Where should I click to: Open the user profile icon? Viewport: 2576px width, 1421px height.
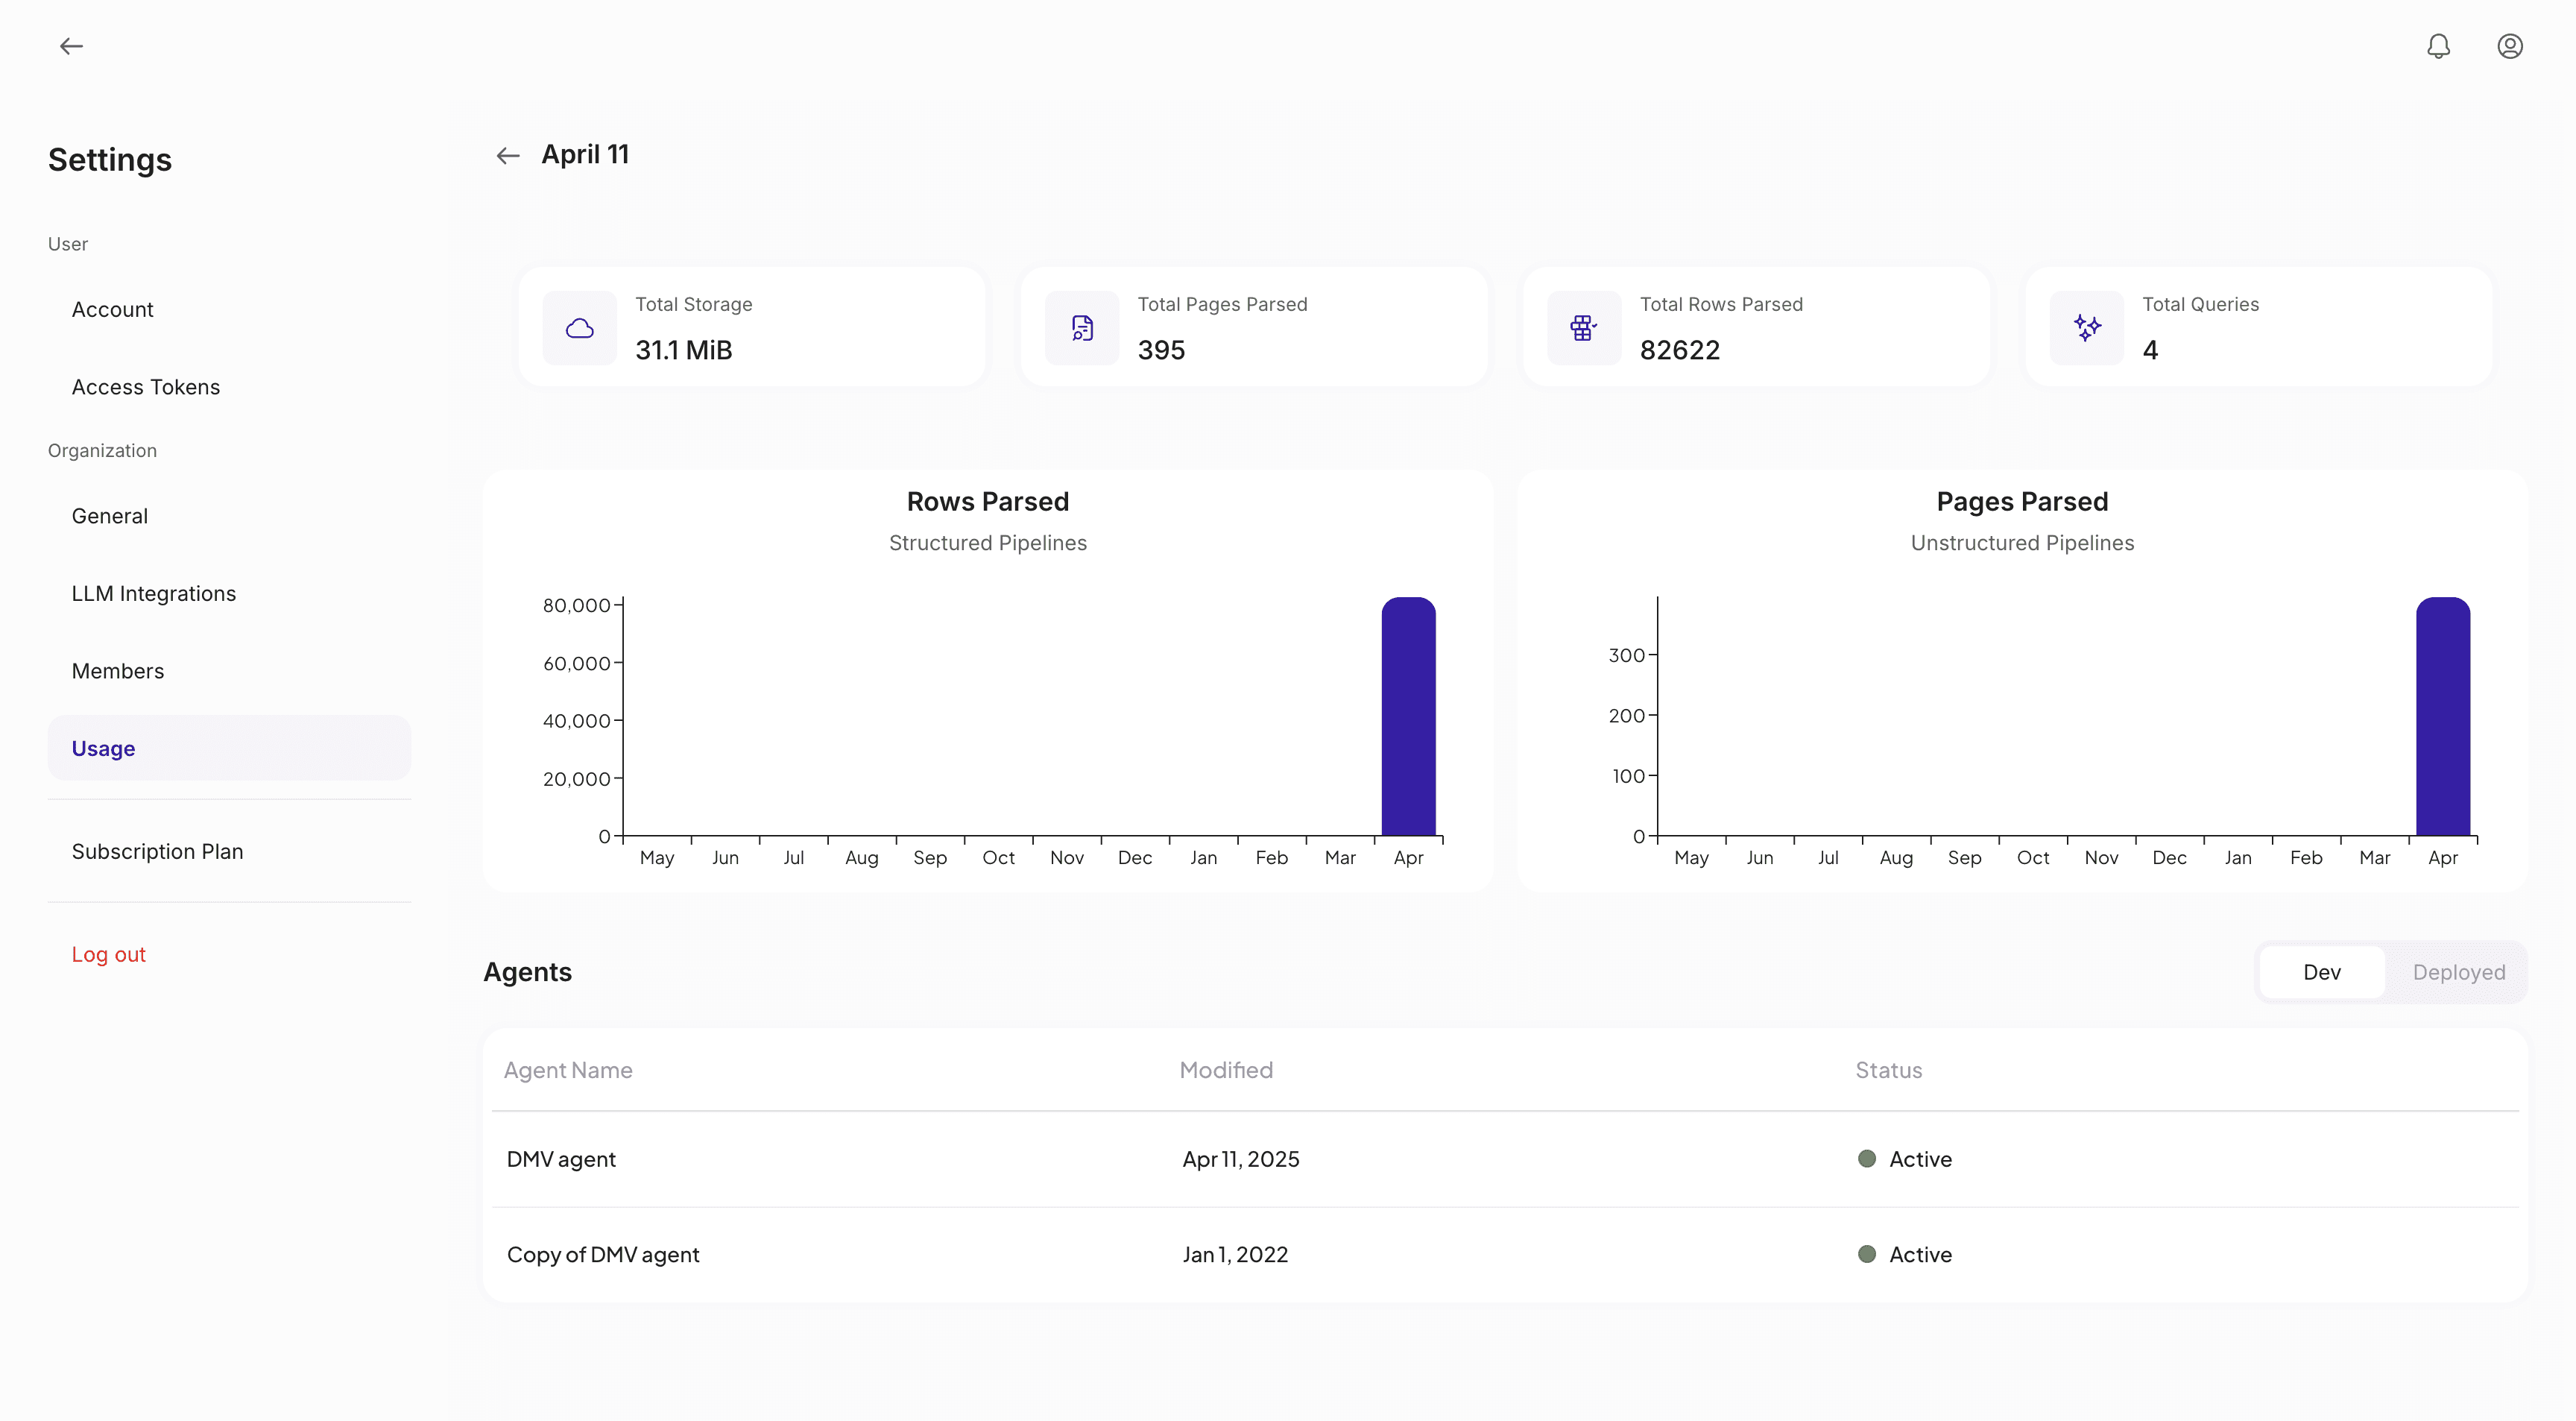[2509, 46]
